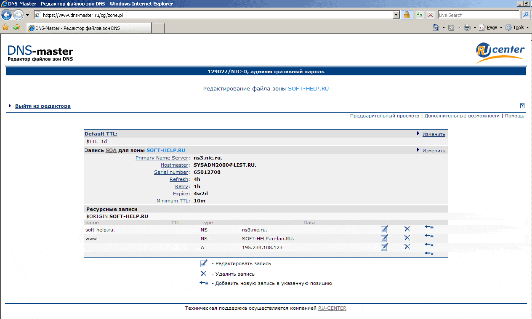Open Помощь link

(515, 116)
